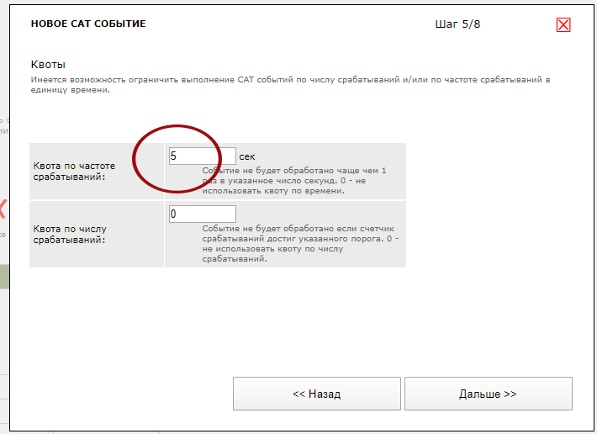This screenshot has width=597, height=434.
Task: Click the olive bar at the left page edge
Action: click(4, 277)
